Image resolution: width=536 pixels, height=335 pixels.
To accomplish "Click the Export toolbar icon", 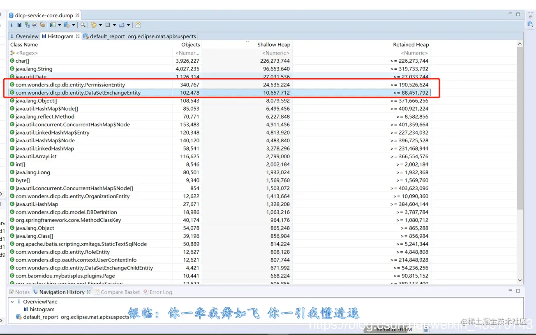I will click(x=121, y=25).
